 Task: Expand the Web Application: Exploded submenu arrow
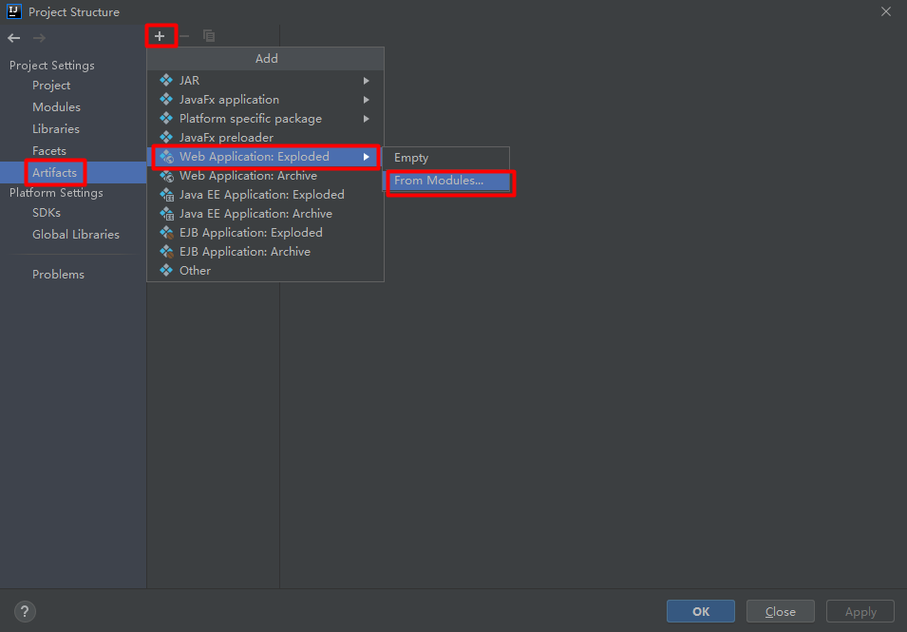[367, 157]
